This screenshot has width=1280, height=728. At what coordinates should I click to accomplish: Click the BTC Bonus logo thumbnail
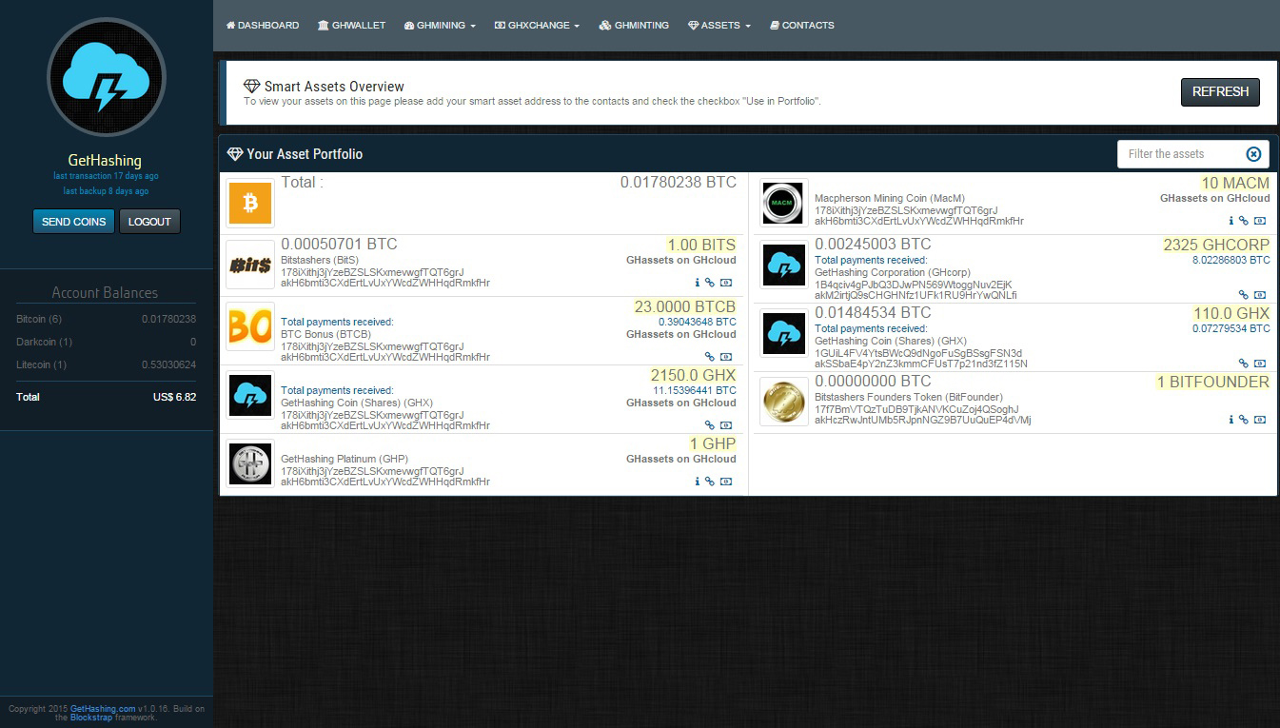250,326
